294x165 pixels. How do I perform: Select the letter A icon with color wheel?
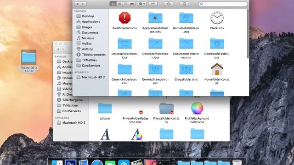[x=137, y=134]
